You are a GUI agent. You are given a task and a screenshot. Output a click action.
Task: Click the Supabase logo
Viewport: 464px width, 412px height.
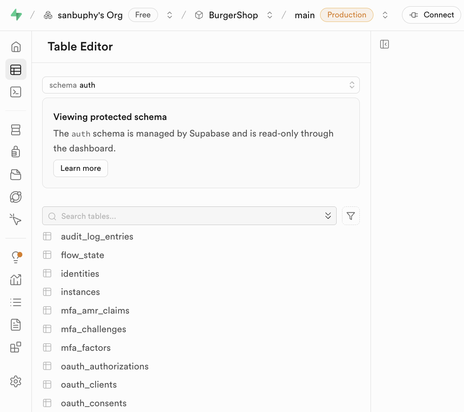(x=17, y=15)
